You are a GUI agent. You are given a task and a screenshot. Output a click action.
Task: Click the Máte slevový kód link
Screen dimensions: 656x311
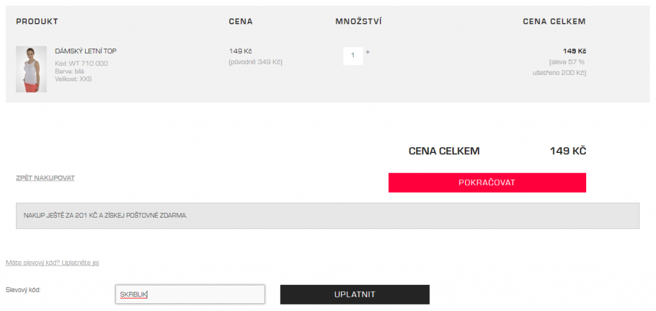(x=53, y=262)
